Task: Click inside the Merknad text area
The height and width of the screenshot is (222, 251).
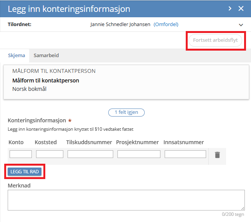Action: 126,200
